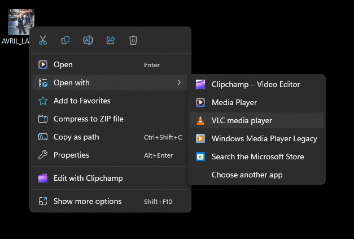Select Open from the context menu
Screen dimensions: 354x239
point(110,64)
